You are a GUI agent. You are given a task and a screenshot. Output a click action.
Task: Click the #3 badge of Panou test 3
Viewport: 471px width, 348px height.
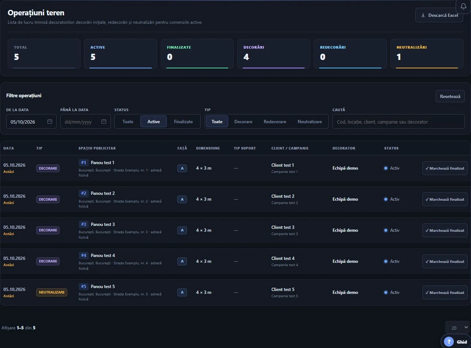(x=83, y=224)
